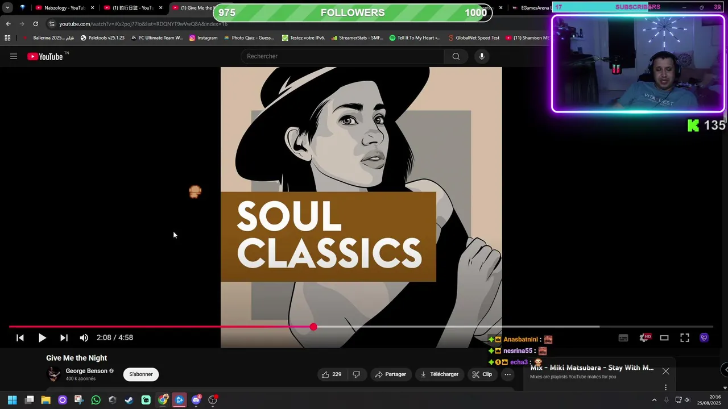This screenshot has height=409, width=728.
Task: Open the GlobalNet Speed Test bookmark
Action: 473,38
